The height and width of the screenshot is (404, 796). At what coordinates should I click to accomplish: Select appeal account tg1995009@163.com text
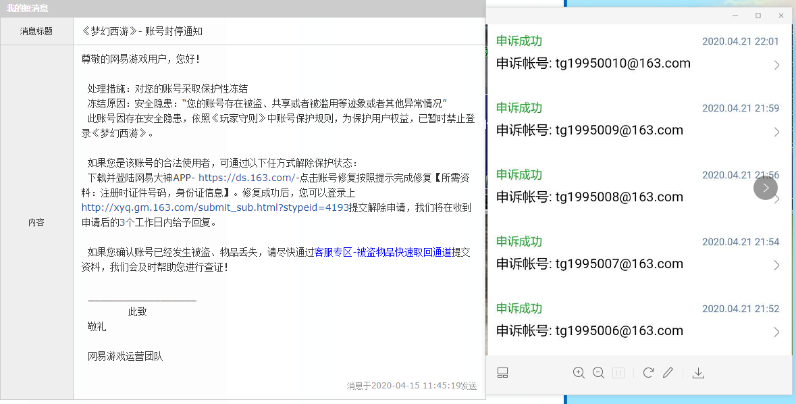(619, 130)
